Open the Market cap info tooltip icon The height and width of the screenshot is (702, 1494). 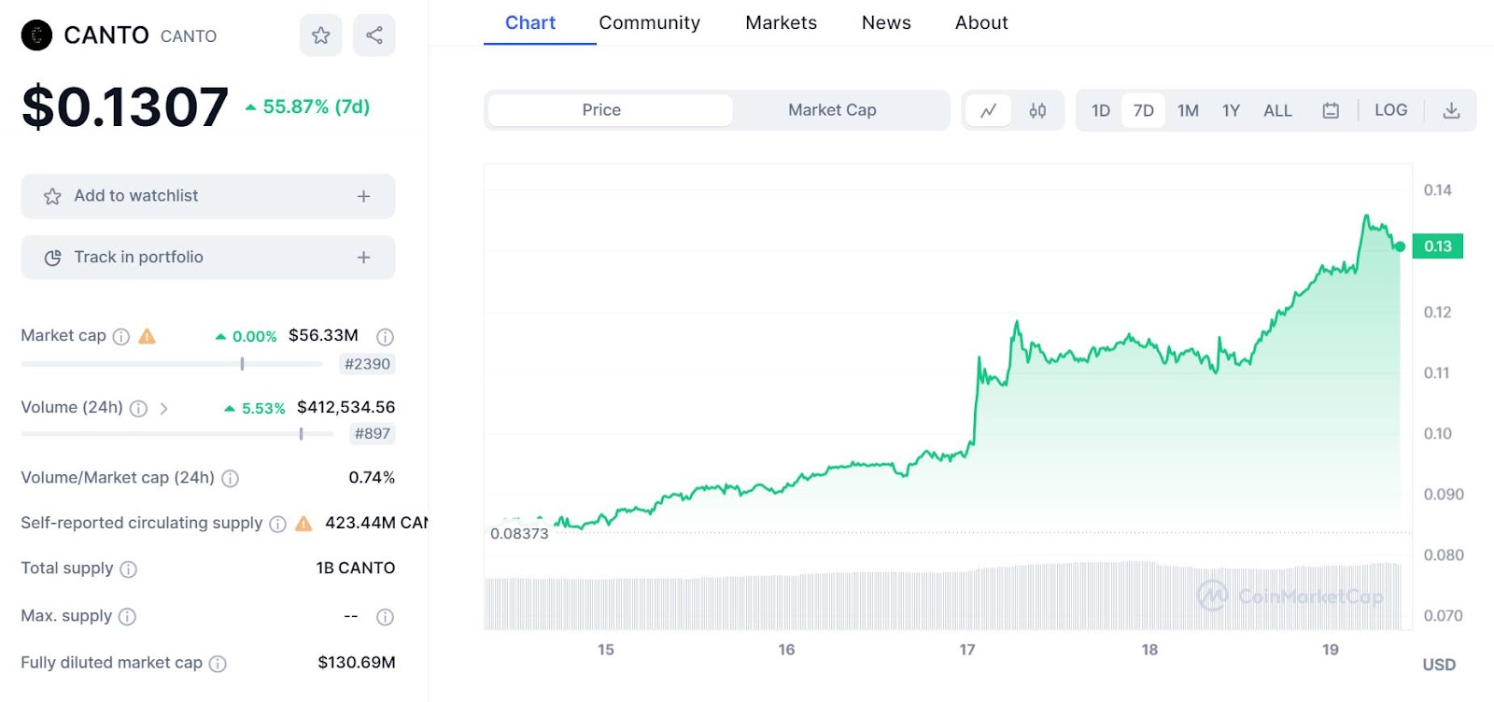coord(121,336)
